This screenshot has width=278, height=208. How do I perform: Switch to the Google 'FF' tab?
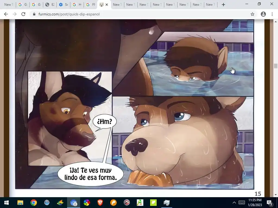tap(91, 5)
